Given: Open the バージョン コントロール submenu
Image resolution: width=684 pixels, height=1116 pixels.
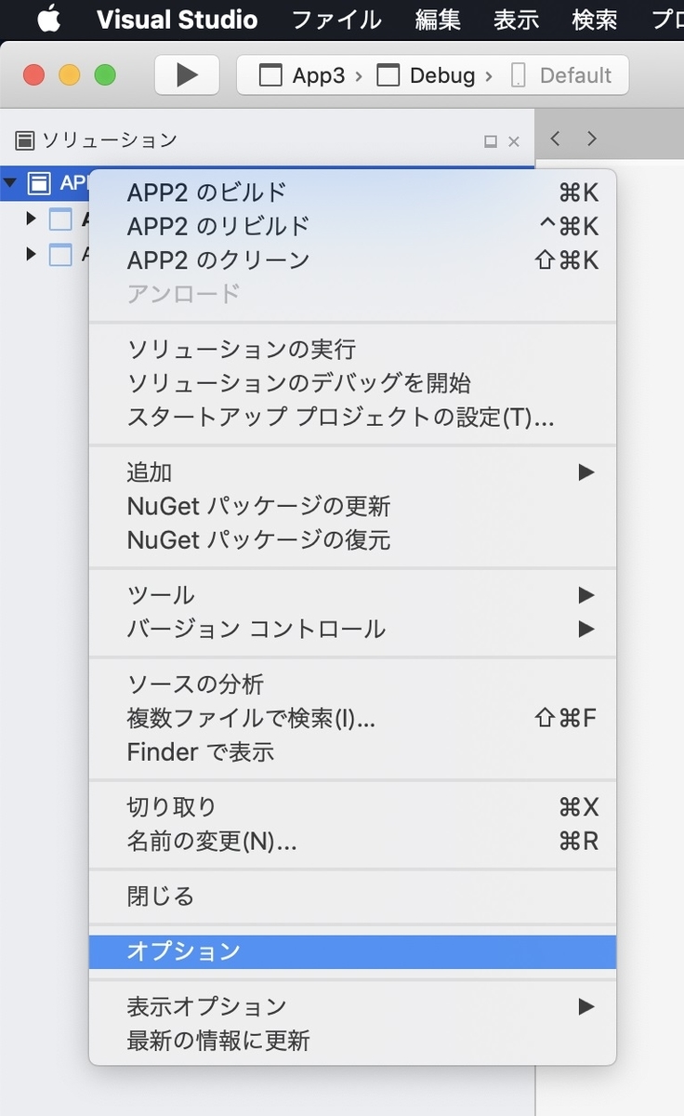Looking at the screenshot, I should point(352,629).
